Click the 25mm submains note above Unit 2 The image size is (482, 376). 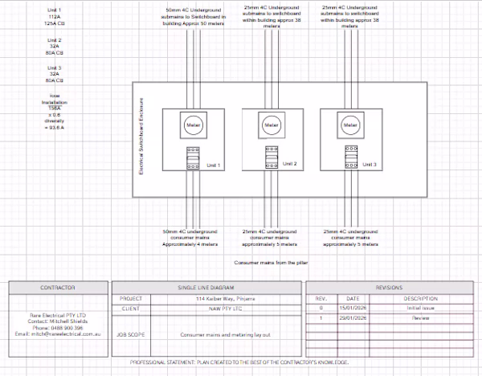(272, 17)
